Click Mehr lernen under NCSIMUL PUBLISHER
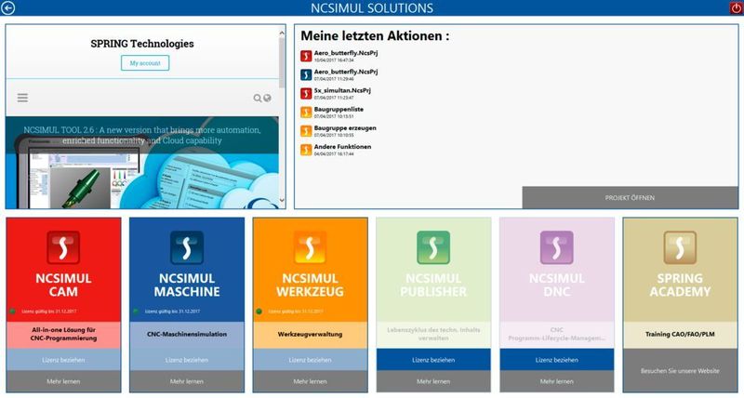Screen dimensions: 744x398 click(433, 381)
